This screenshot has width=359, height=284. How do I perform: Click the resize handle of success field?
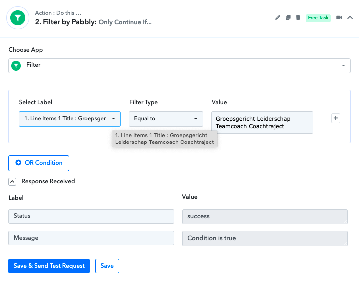[345, 222]
